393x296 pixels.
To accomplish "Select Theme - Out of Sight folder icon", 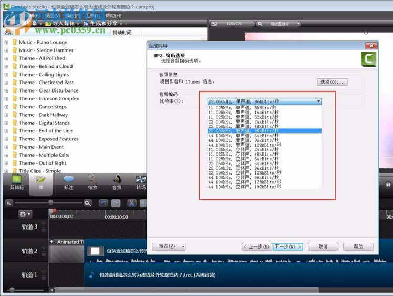I will pyautogui.click(x=15, y=163).
